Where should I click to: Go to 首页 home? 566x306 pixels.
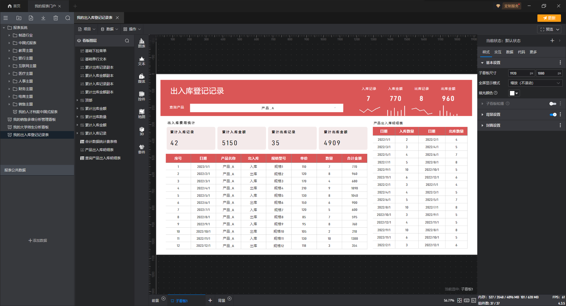pos(14,6)
